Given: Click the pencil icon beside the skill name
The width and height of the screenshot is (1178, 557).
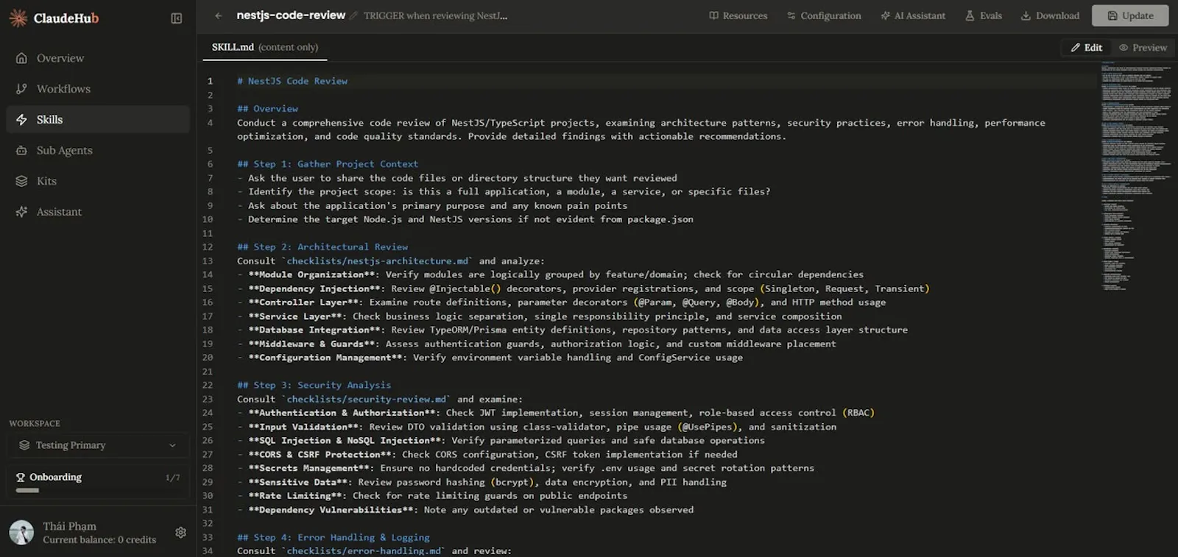Looking at the screenshot, I should pyautogui.click(x=354, y=15).
